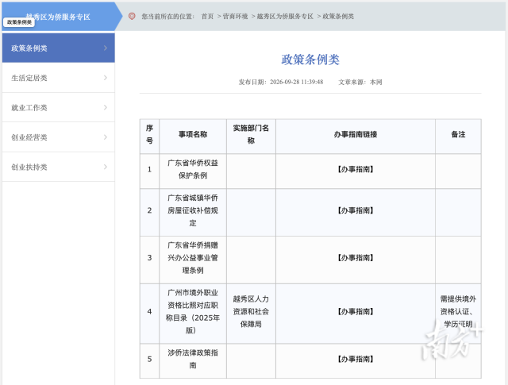Click the 文章来源: 本网 text
Image resolution: width=508 pixels, height=385 pixels.
tap(360, 82)
